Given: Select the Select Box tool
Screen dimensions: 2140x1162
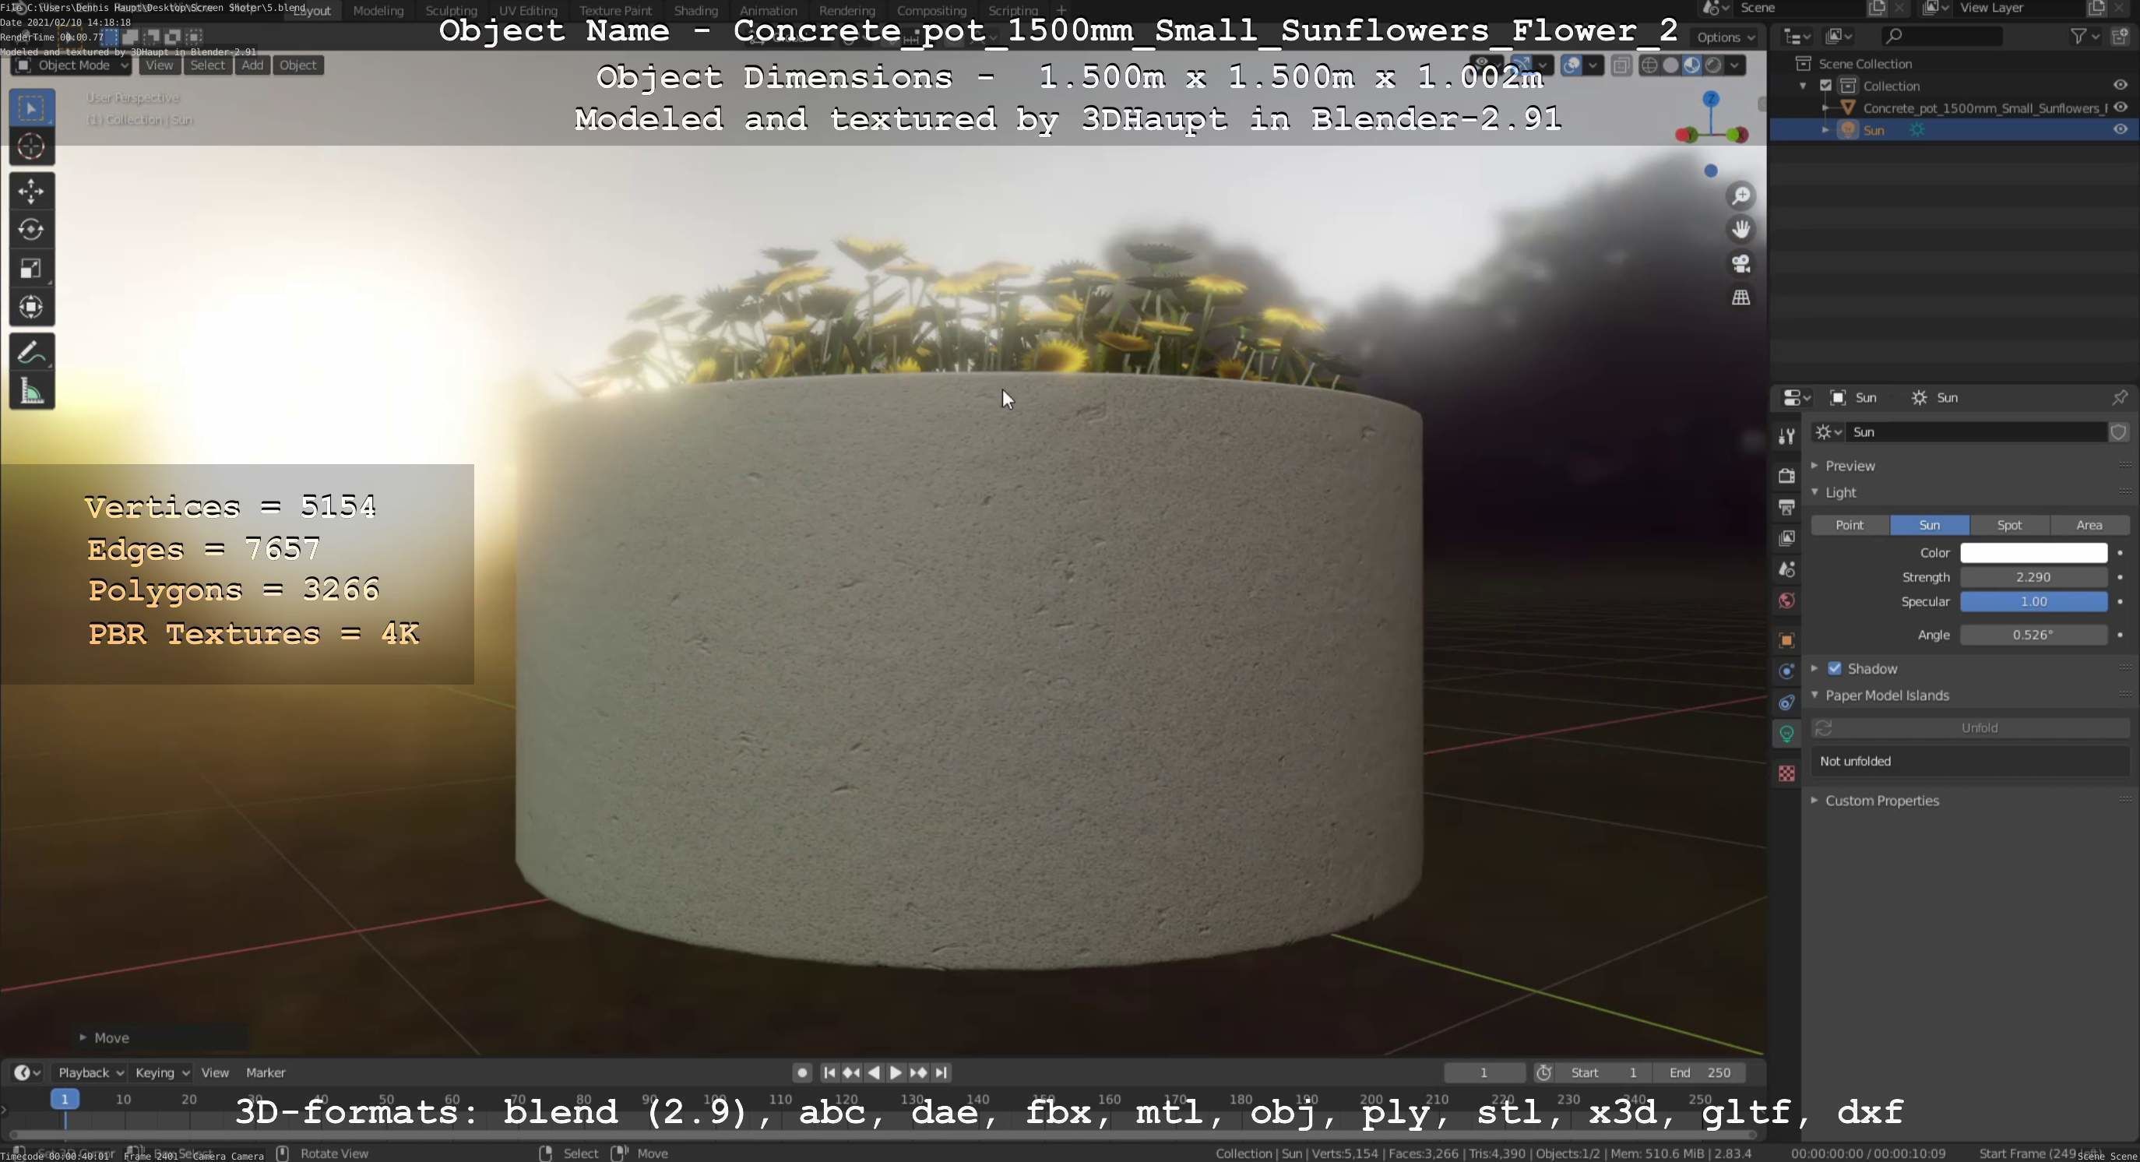Looking at the screenshot, I should click(x=32, y=108).
